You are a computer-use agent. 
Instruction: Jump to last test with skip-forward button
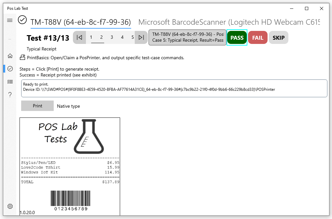coord(141,37)
